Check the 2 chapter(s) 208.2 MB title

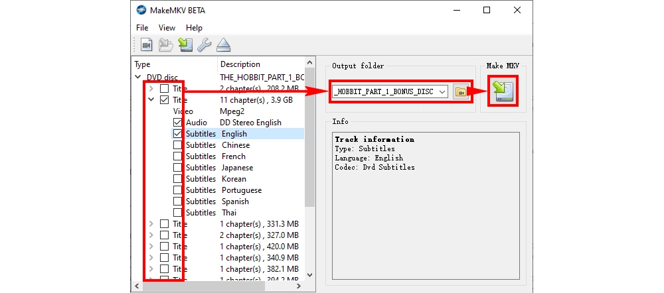pos(164,89)
